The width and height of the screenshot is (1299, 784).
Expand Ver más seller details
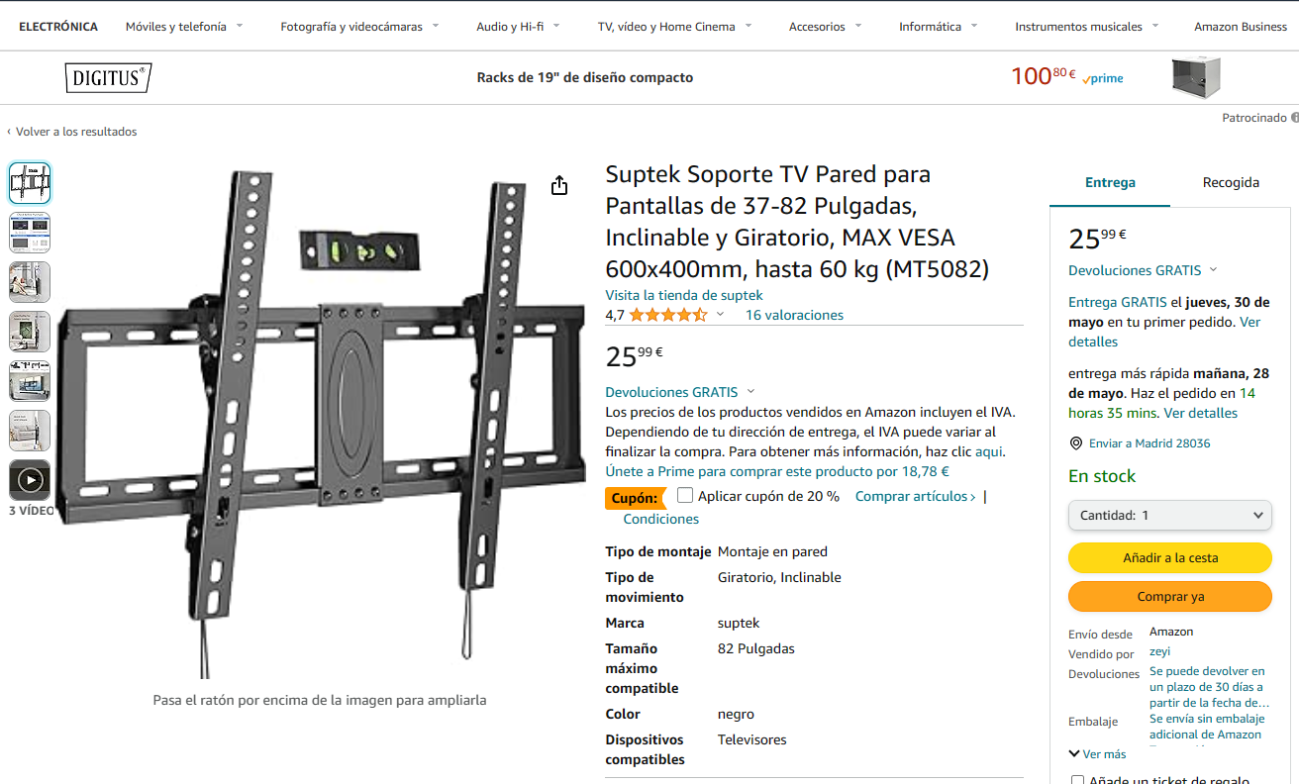point(1097,754)
